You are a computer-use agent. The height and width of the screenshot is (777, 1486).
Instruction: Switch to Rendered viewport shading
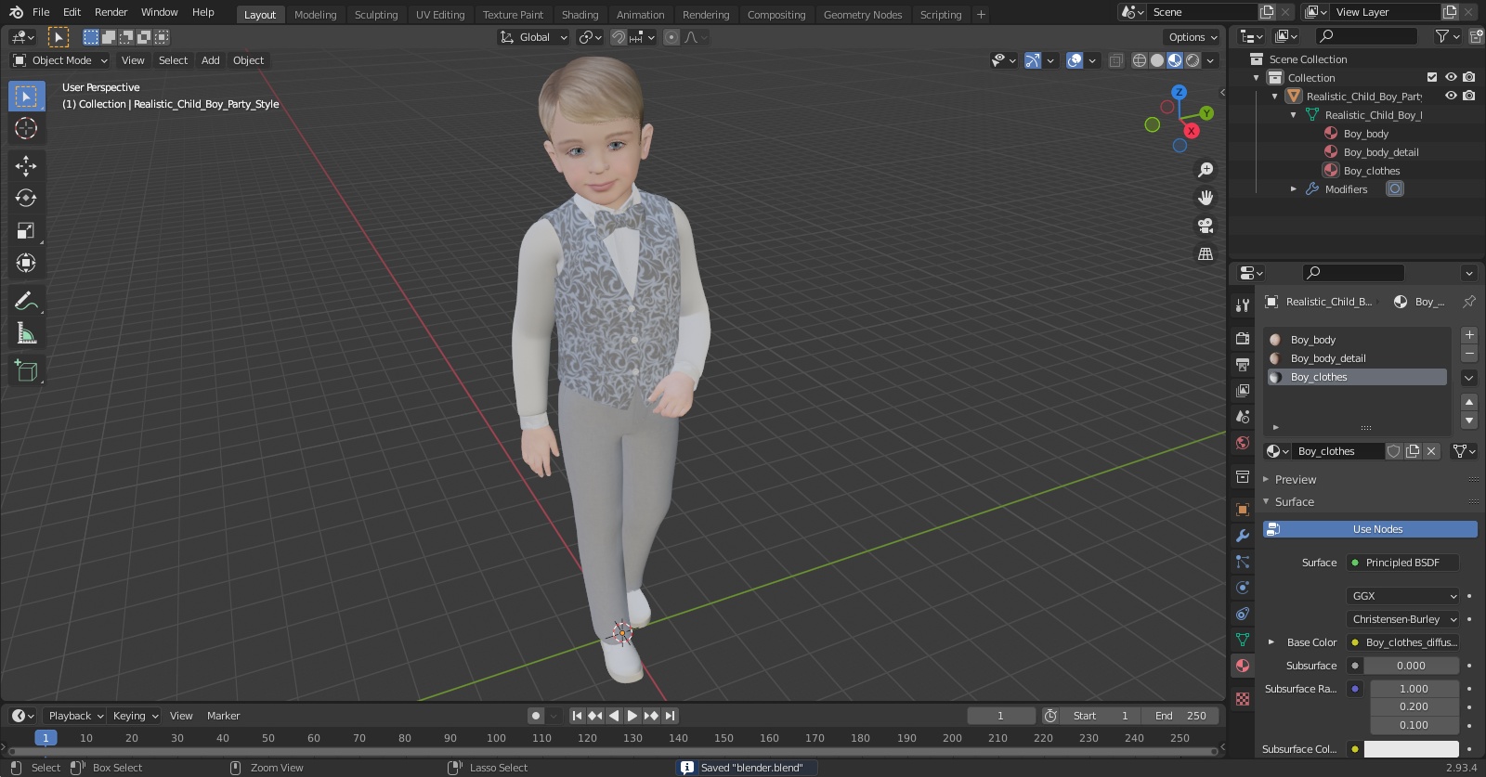tap(1193, 60)
